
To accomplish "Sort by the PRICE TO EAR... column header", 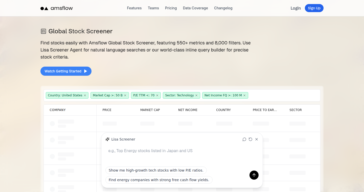I will click(265, 110).
